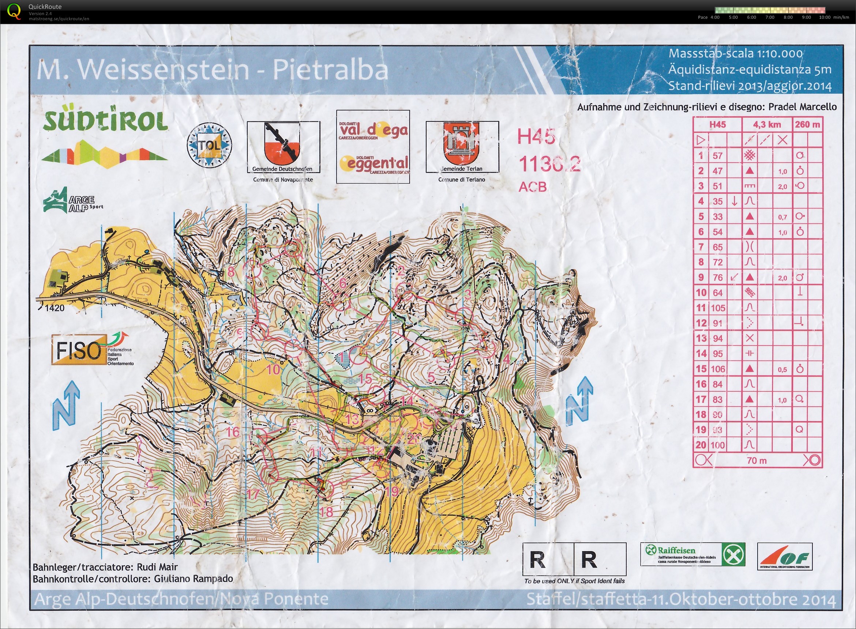Click the eggental orange logo
This screenshot has width=856, height=629.
point(374,165)
